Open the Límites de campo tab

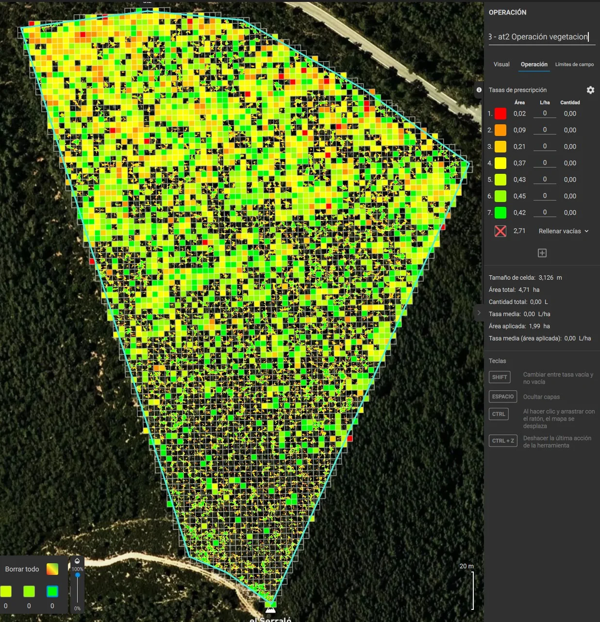[574, 64]
